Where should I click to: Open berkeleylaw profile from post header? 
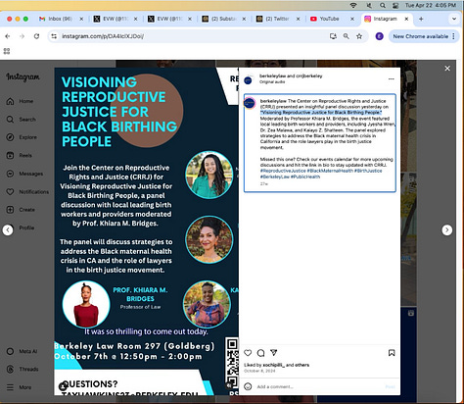(272, 76)
